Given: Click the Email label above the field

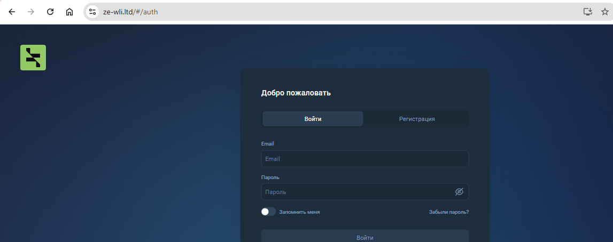Looking at the screenshot, I should [x=267, y=144].
